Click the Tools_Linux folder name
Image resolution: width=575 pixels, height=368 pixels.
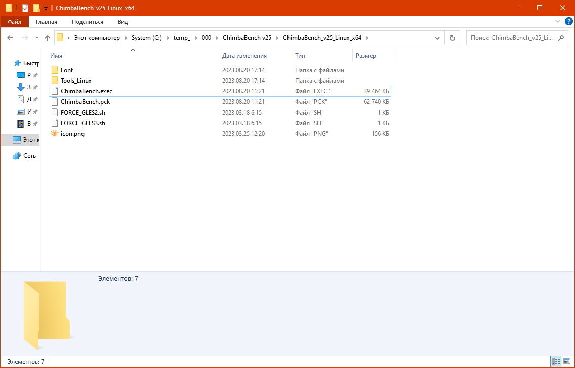click(x=76, y=80)
